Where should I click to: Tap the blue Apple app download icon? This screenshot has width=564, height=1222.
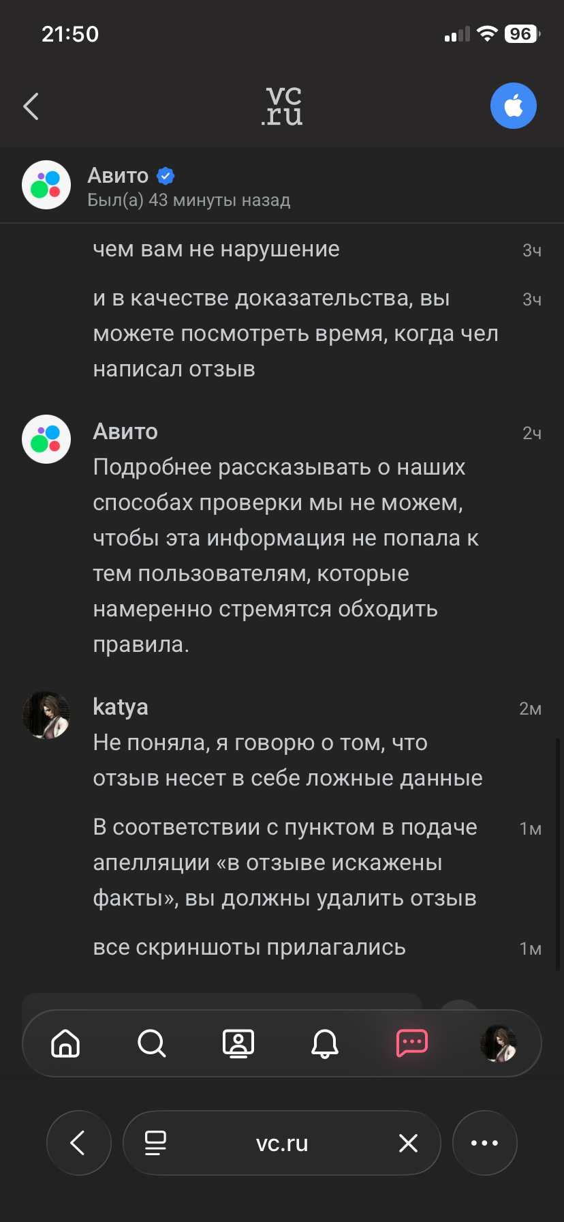click(514, 106)
